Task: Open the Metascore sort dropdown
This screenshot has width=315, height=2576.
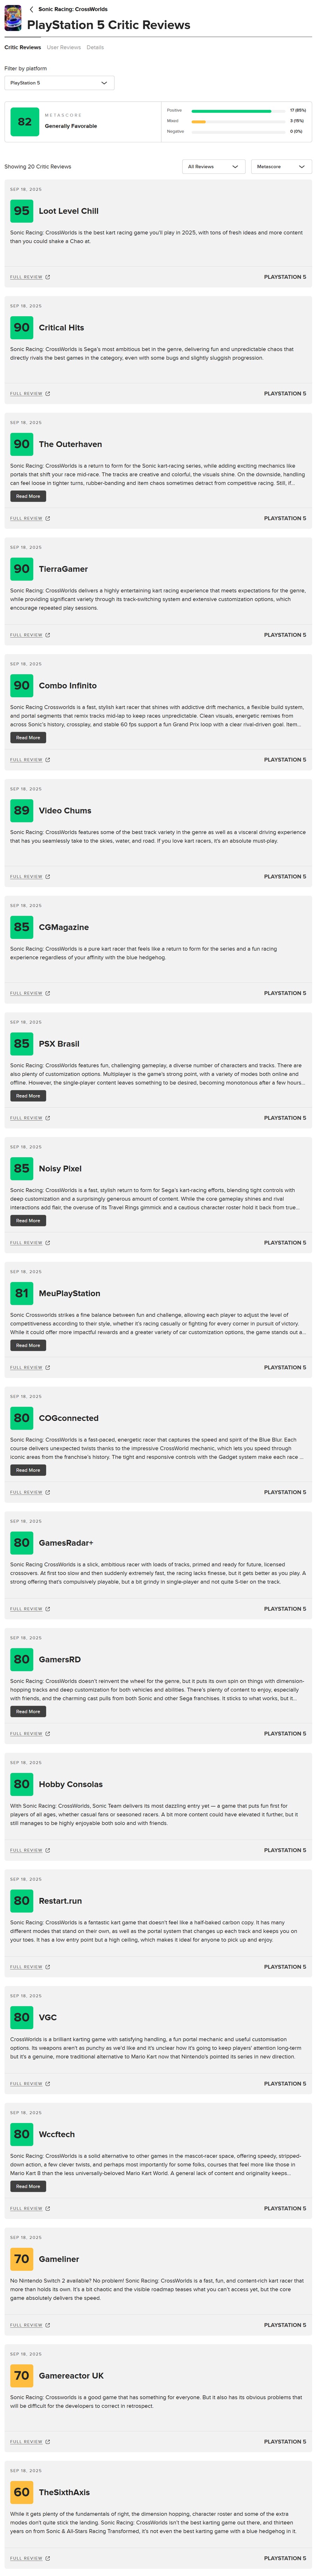Action: tap(282, 166)
